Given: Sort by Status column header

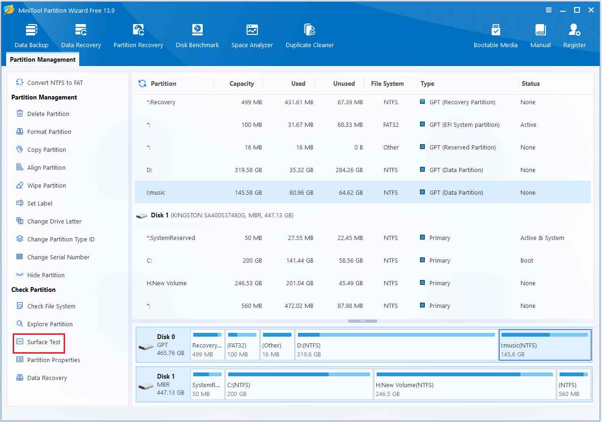Looking at the screenshot, I should pos(530,83).
